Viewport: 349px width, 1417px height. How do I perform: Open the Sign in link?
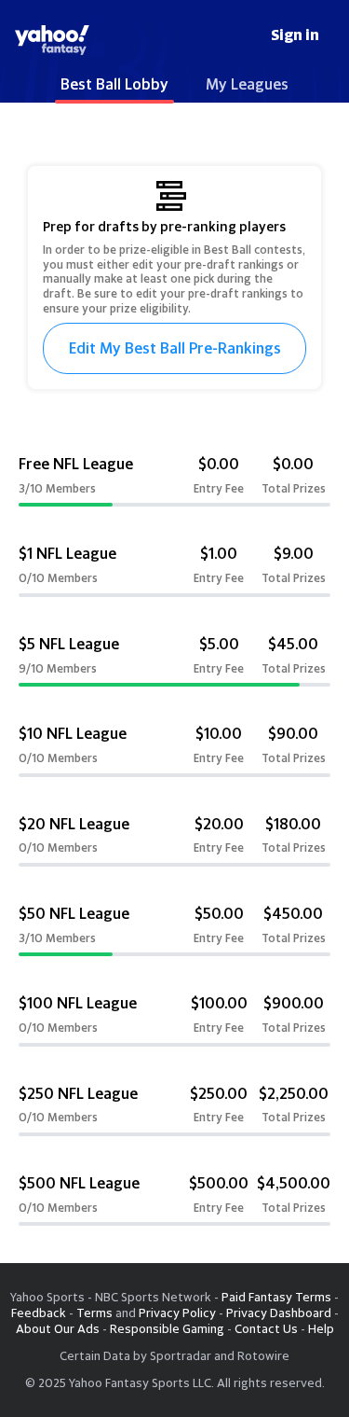tap(295, 35)
